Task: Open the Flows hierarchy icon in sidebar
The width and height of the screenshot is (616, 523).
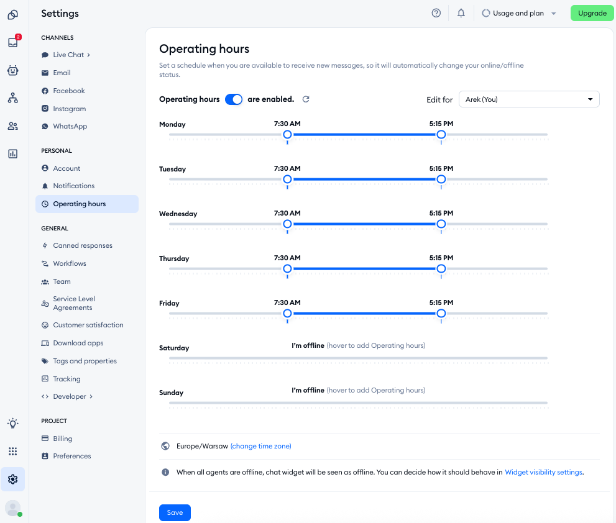Action: (12, 98)
